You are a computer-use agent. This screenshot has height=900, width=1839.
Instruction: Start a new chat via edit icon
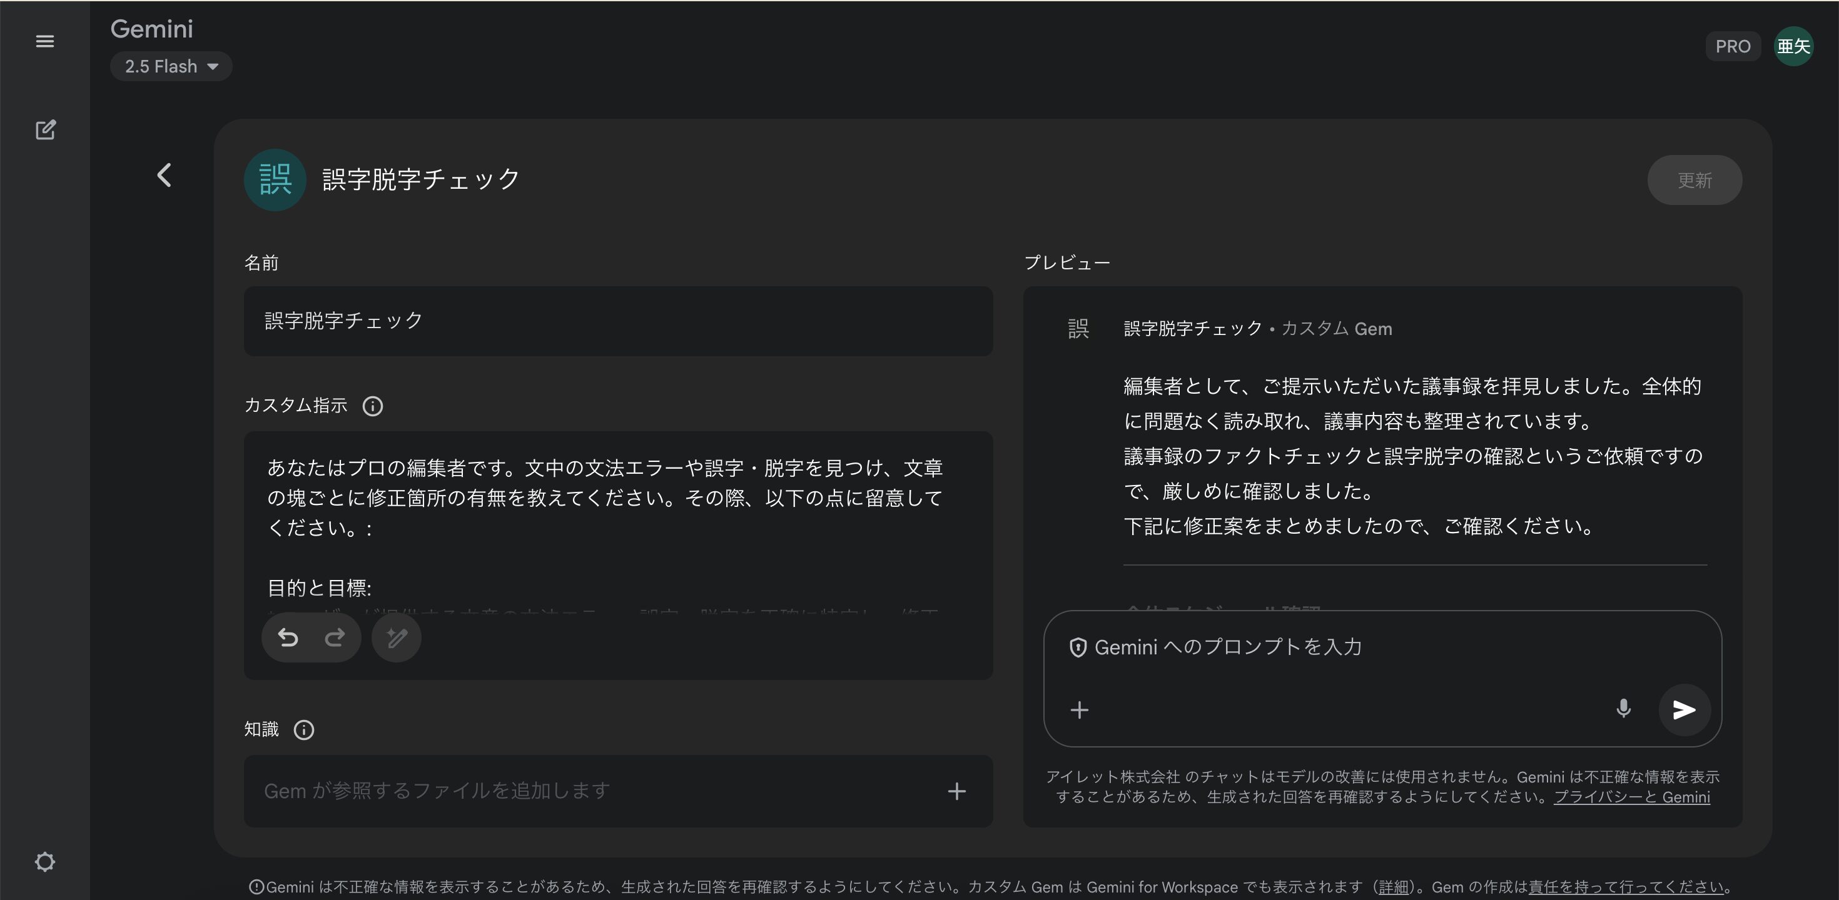tap(45, 130)
